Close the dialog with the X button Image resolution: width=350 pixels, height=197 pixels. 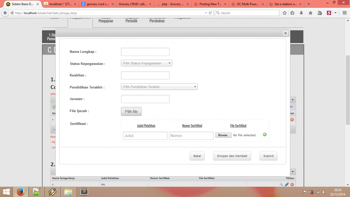pos(286,33)
